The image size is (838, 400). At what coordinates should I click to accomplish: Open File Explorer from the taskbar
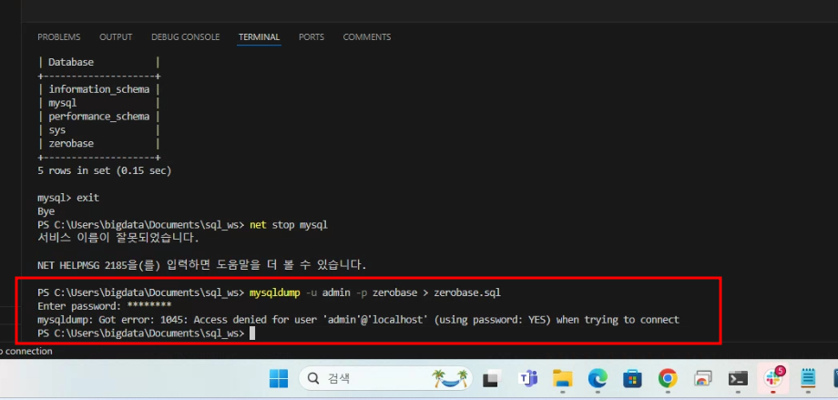(563, 379)
